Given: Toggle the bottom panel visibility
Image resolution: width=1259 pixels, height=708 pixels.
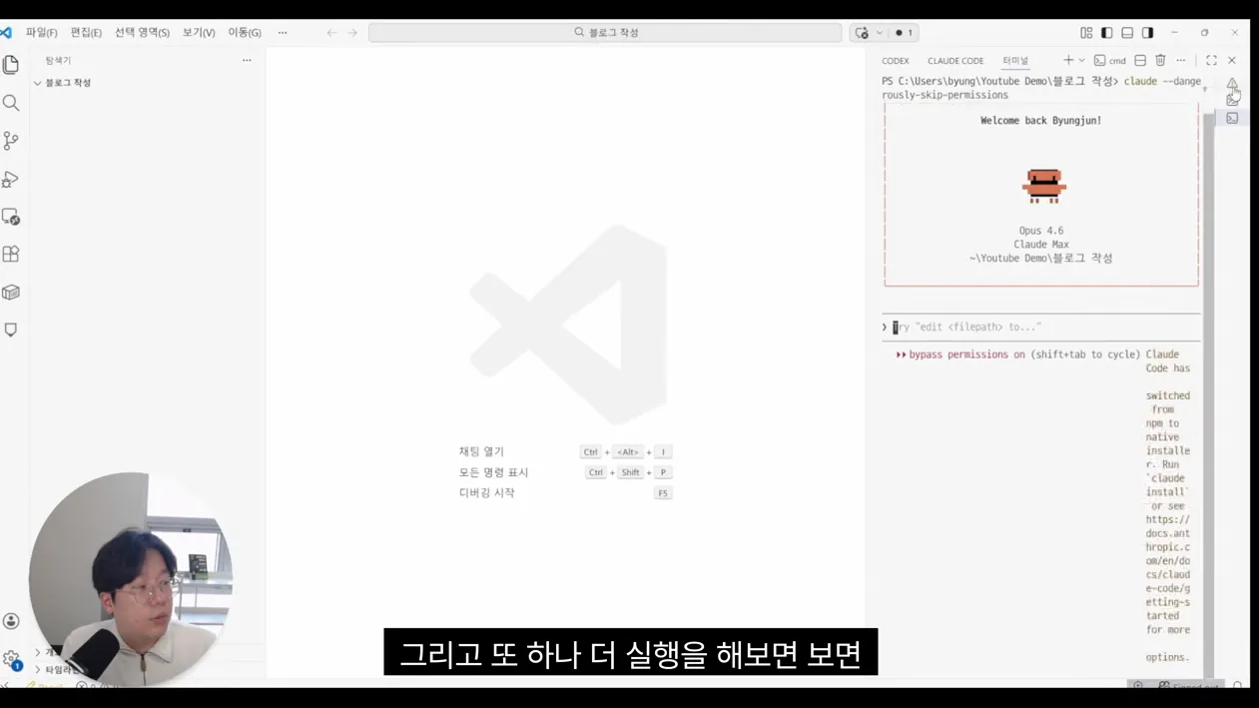Looking at the screenshot, I should pyautogui.click(x=1127, y=33).
